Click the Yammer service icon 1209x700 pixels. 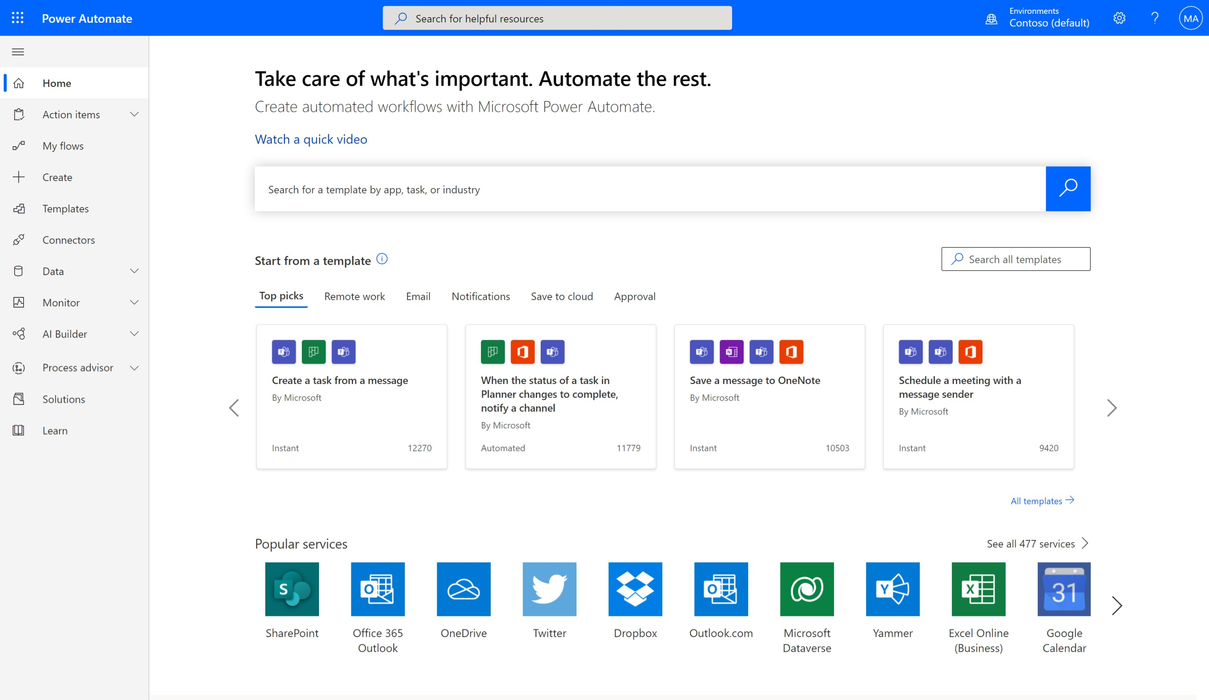coord(893,589)
